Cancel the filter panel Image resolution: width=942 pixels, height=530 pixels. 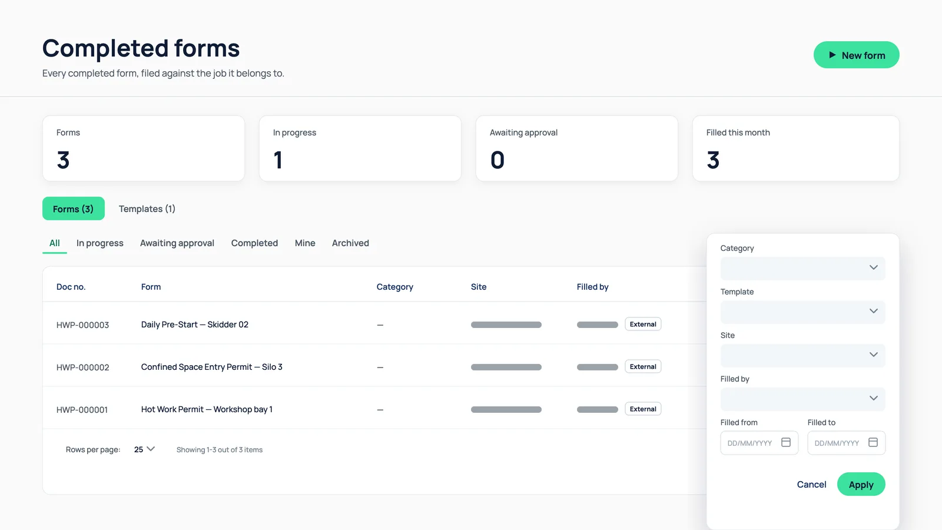coord(812,484)
